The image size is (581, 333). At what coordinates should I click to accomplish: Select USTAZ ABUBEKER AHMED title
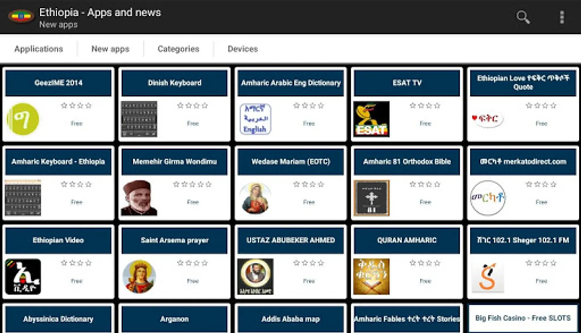pos(291,240)
